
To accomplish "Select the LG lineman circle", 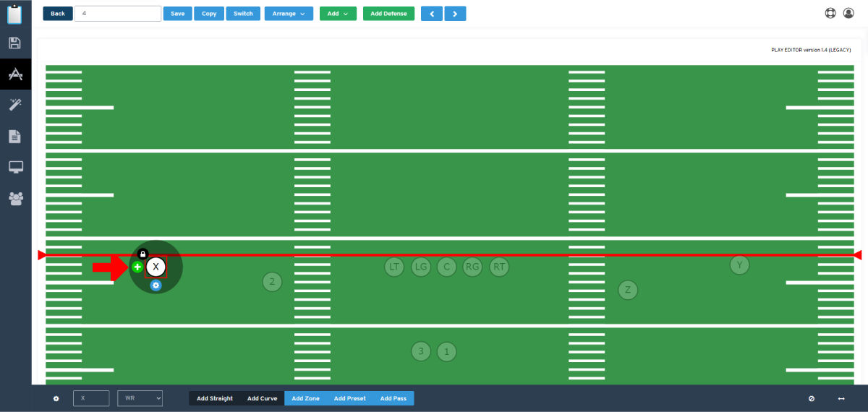I will pyautogui.click(x=420, y=267).
